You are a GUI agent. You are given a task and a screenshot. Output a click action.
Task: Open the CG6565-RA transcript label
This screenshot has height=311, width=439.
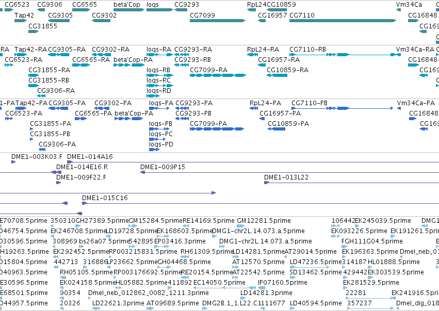91,60
